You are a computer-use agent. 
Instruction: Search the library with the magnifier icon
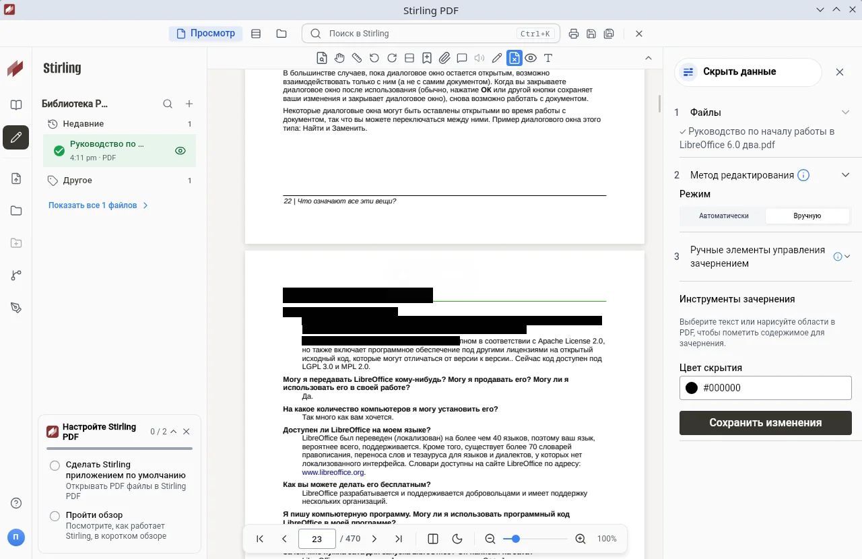pos(168,104)
